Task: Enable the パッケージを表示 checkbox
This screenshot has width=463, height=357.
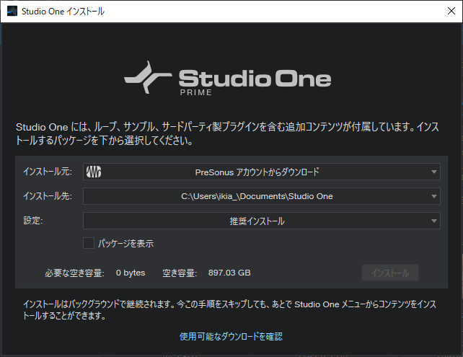Action: 89,243
